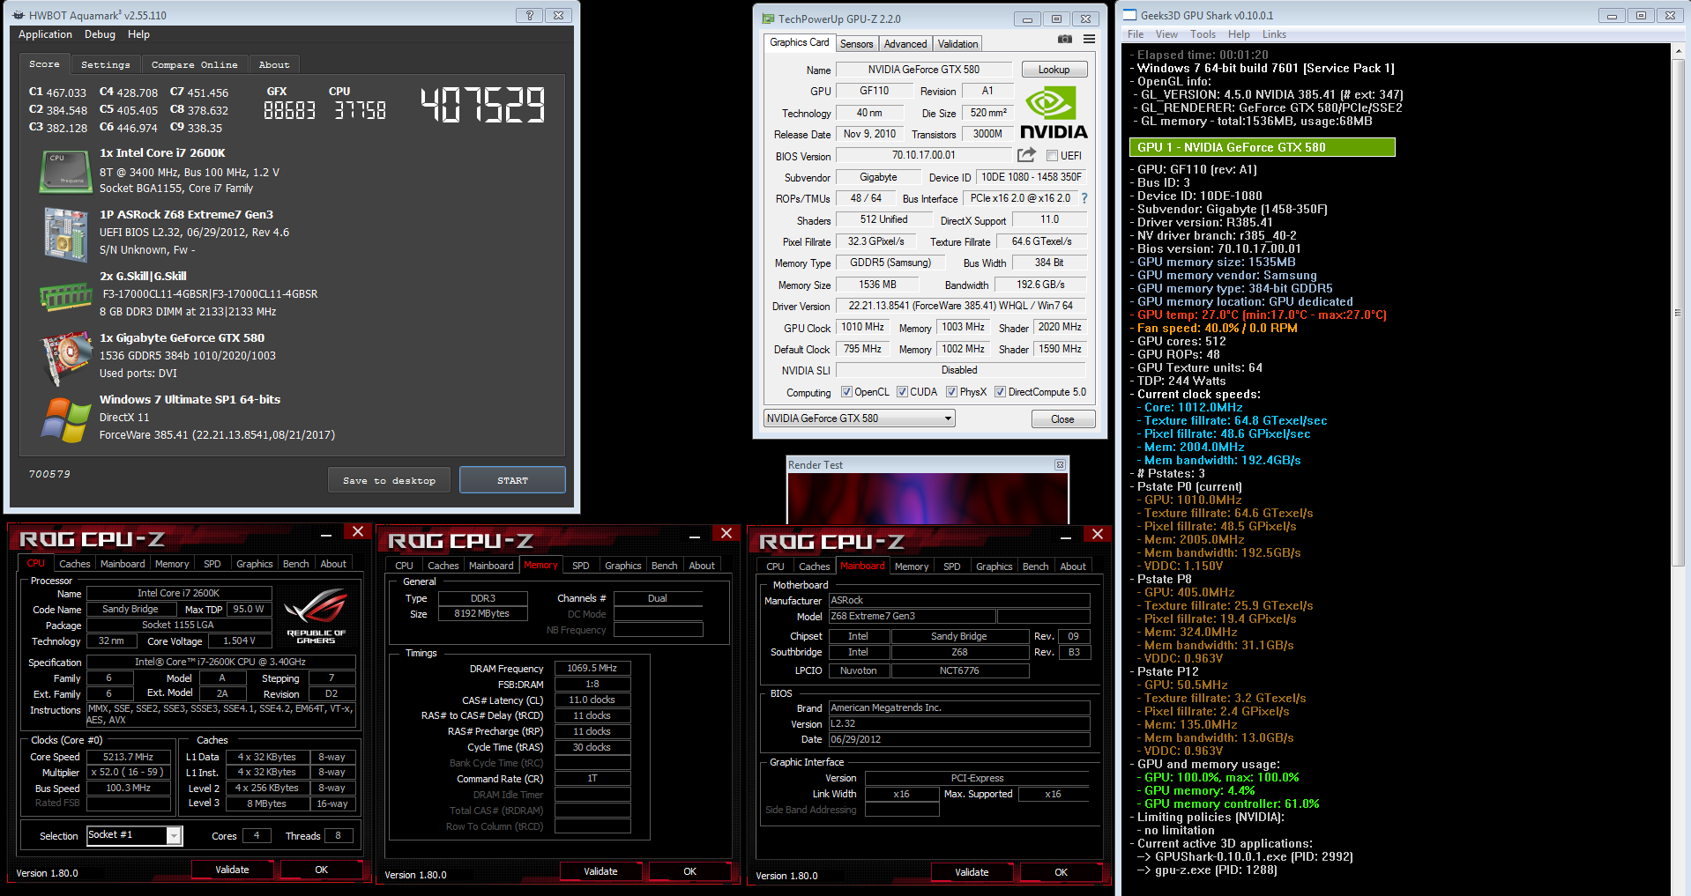Click the Aquamark total score 407529
Screen dimensions: 1691x896
[482, 105]
